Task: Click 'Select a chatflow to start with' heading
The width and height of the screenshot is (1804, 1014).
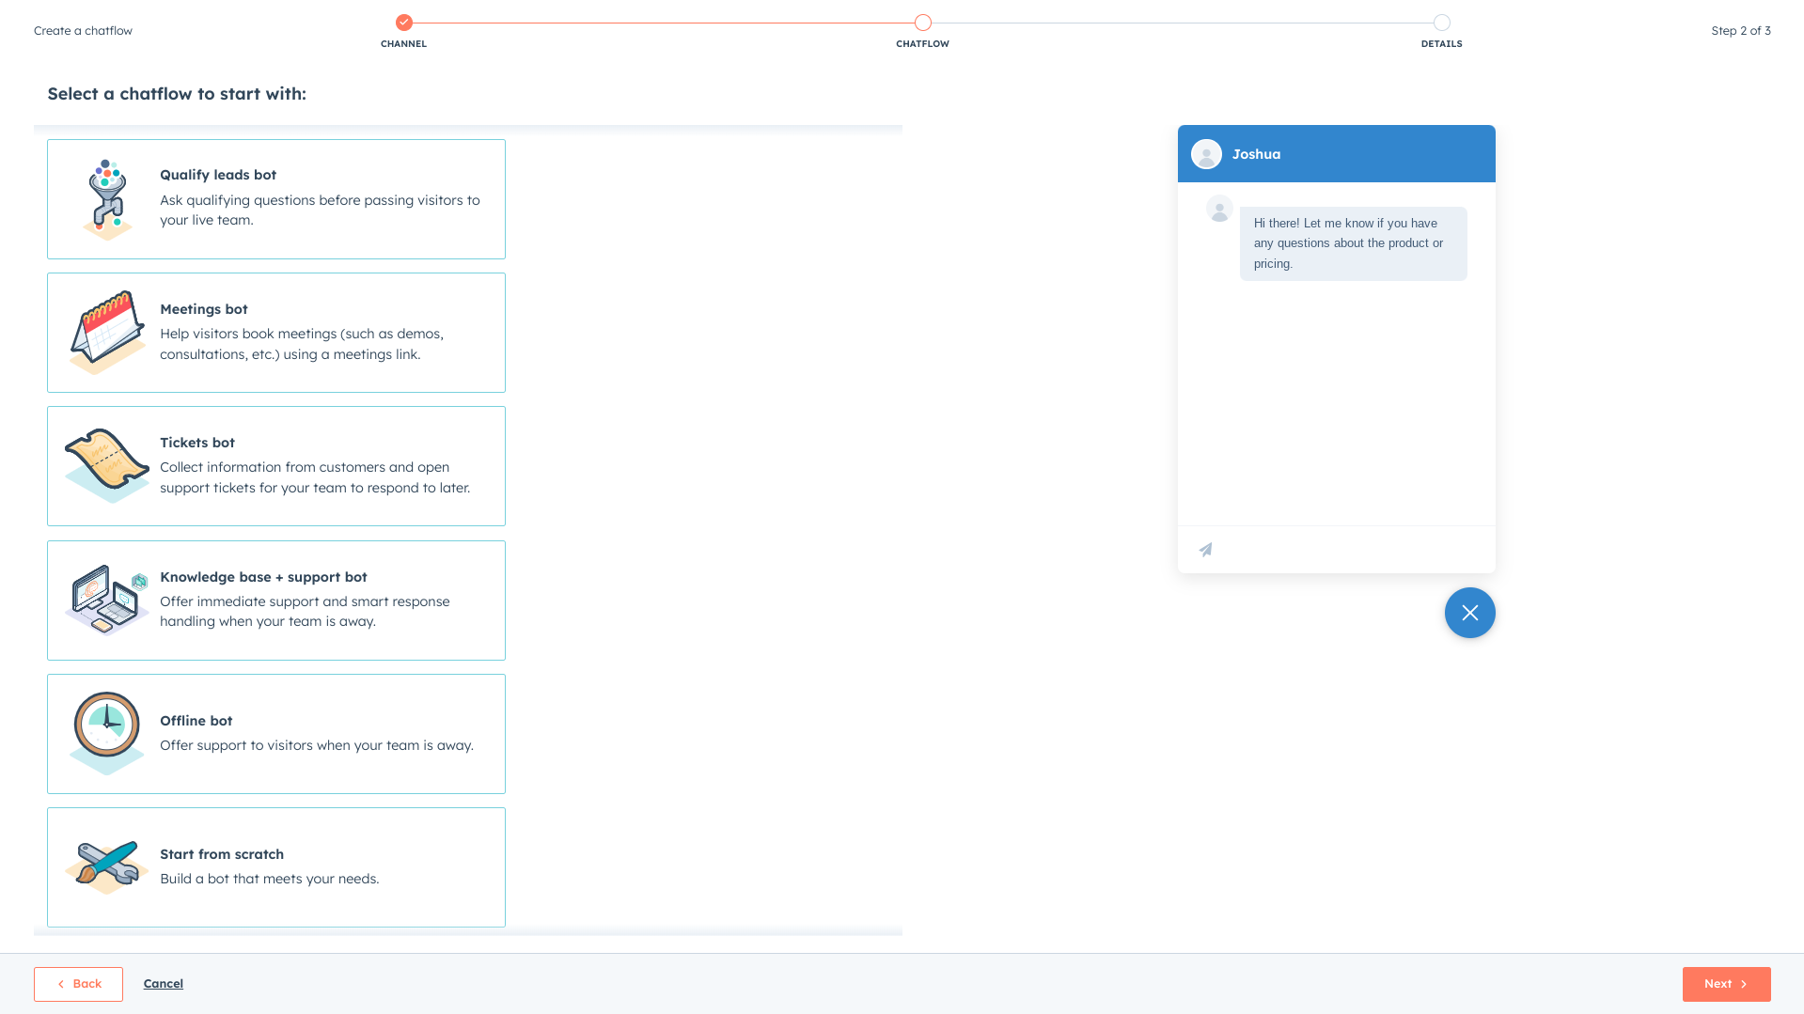Action: [x=177, y=94]
